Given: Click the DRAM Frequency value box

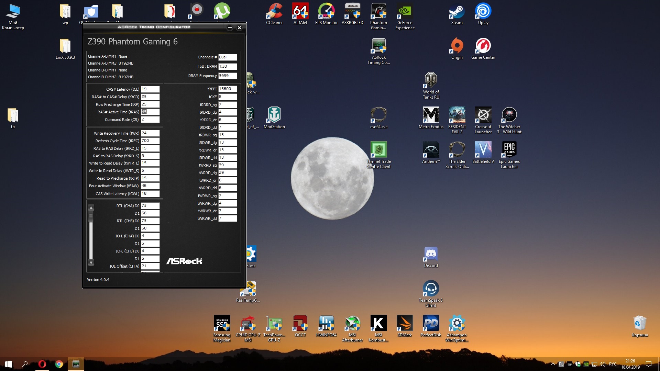Looking at the screenshot, I should pyautogui.click(x=227, y=76).
